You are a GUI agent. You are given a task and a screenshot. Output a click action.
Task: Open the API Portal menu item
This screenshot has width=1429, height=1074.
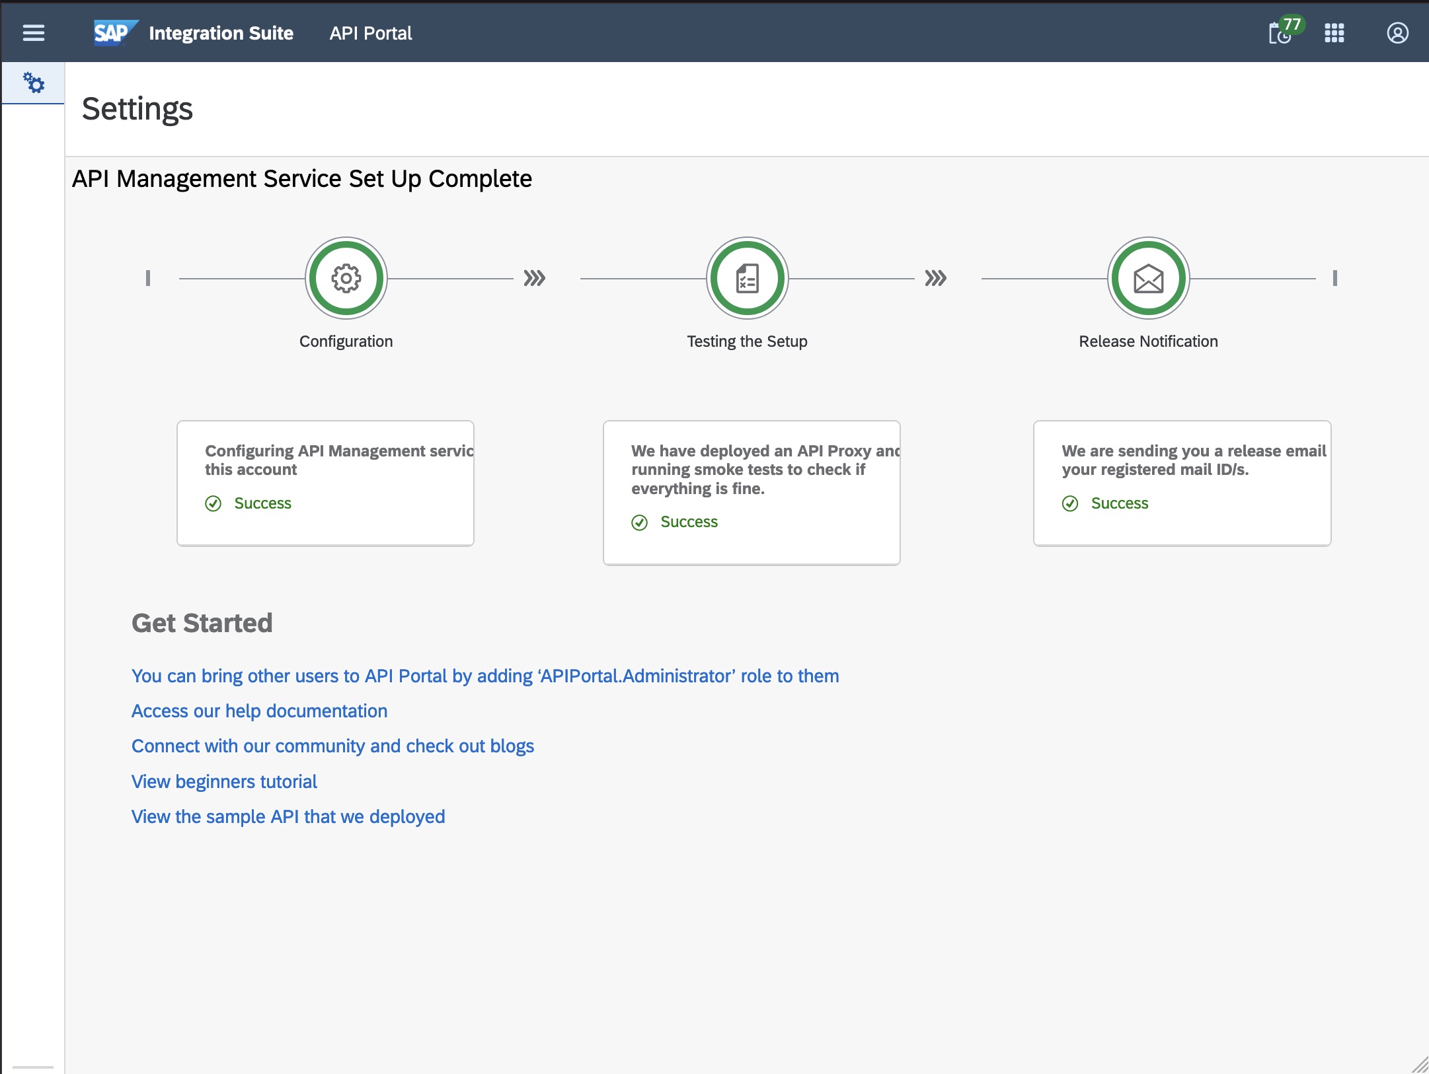click(x=370, y=32)
